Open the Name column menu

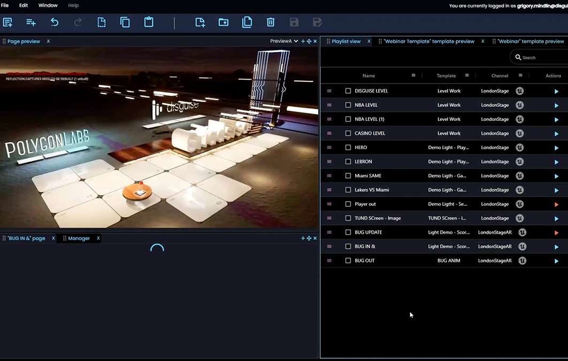(413, 75)
